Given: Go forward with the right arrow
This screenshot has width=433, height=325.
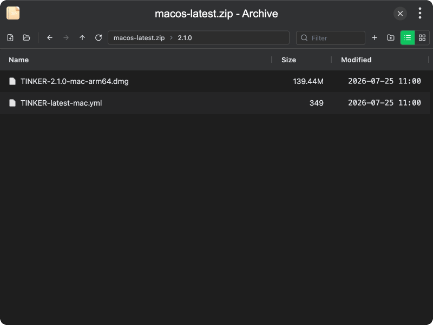Looking at the screenshot, I should coord(66,37).
